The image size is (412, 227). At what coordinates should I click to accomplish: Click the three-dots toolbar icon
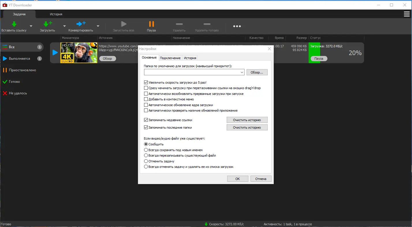(237, 26)
